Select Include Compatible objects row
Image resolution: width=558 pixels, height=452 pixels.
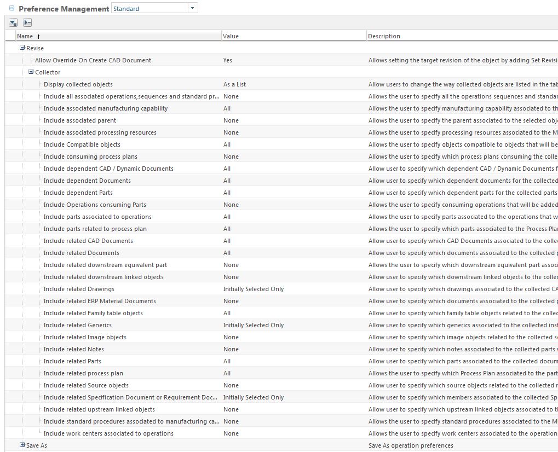coord(82,145)
